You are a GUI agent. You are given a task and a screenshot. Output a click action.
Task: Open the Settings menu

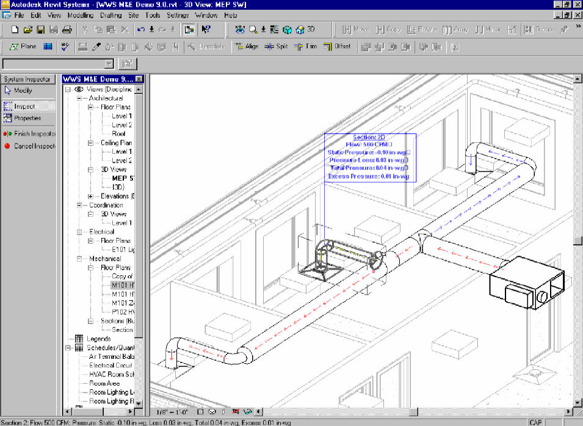(x=178, y=15)
